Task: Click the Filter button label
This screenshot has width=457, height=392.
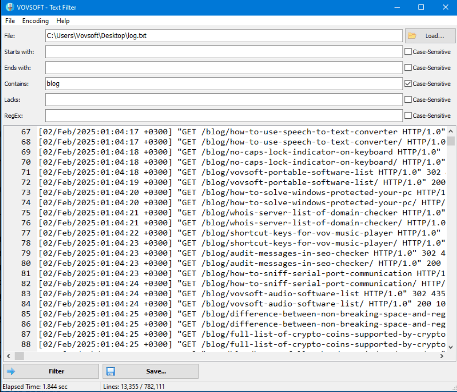Action: (x=56, y=371)
